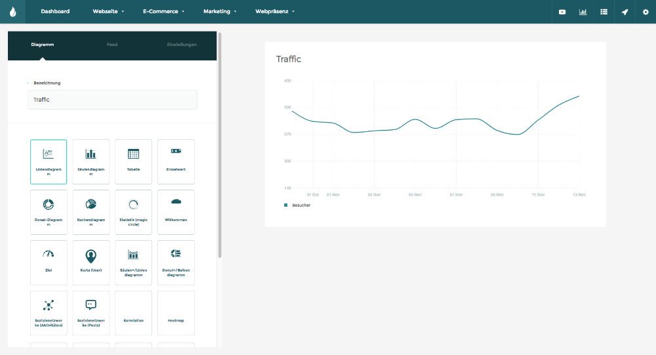Select the Kuchendiagramm chart type
The width and height of the screenshot is (656, 355).
point(91,212)
